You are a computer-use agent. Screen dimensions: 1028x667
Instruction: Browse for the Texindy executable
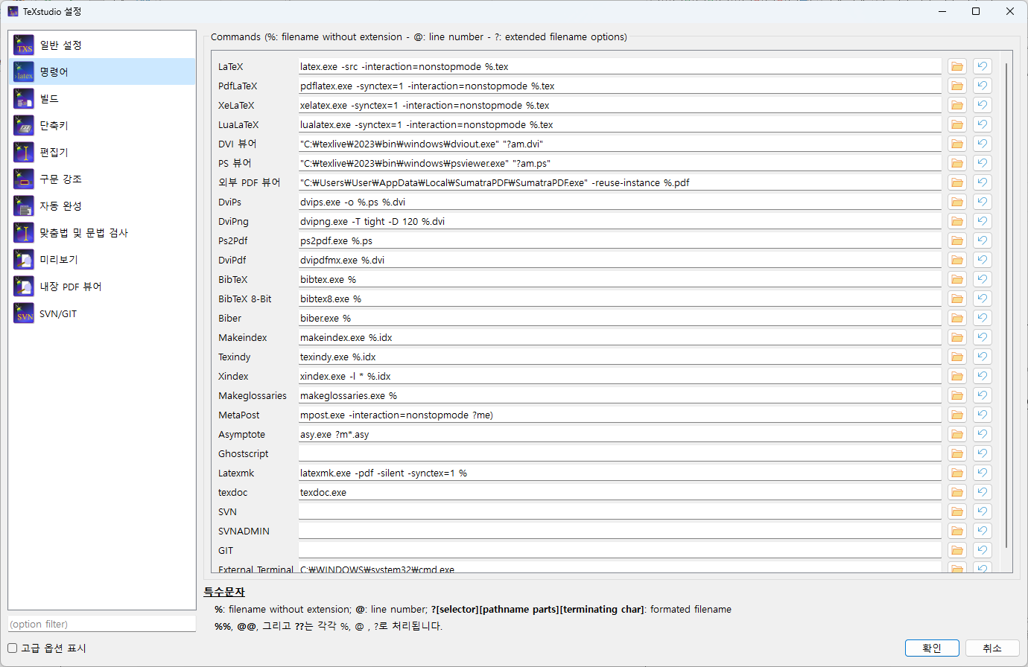coord(957,357)
